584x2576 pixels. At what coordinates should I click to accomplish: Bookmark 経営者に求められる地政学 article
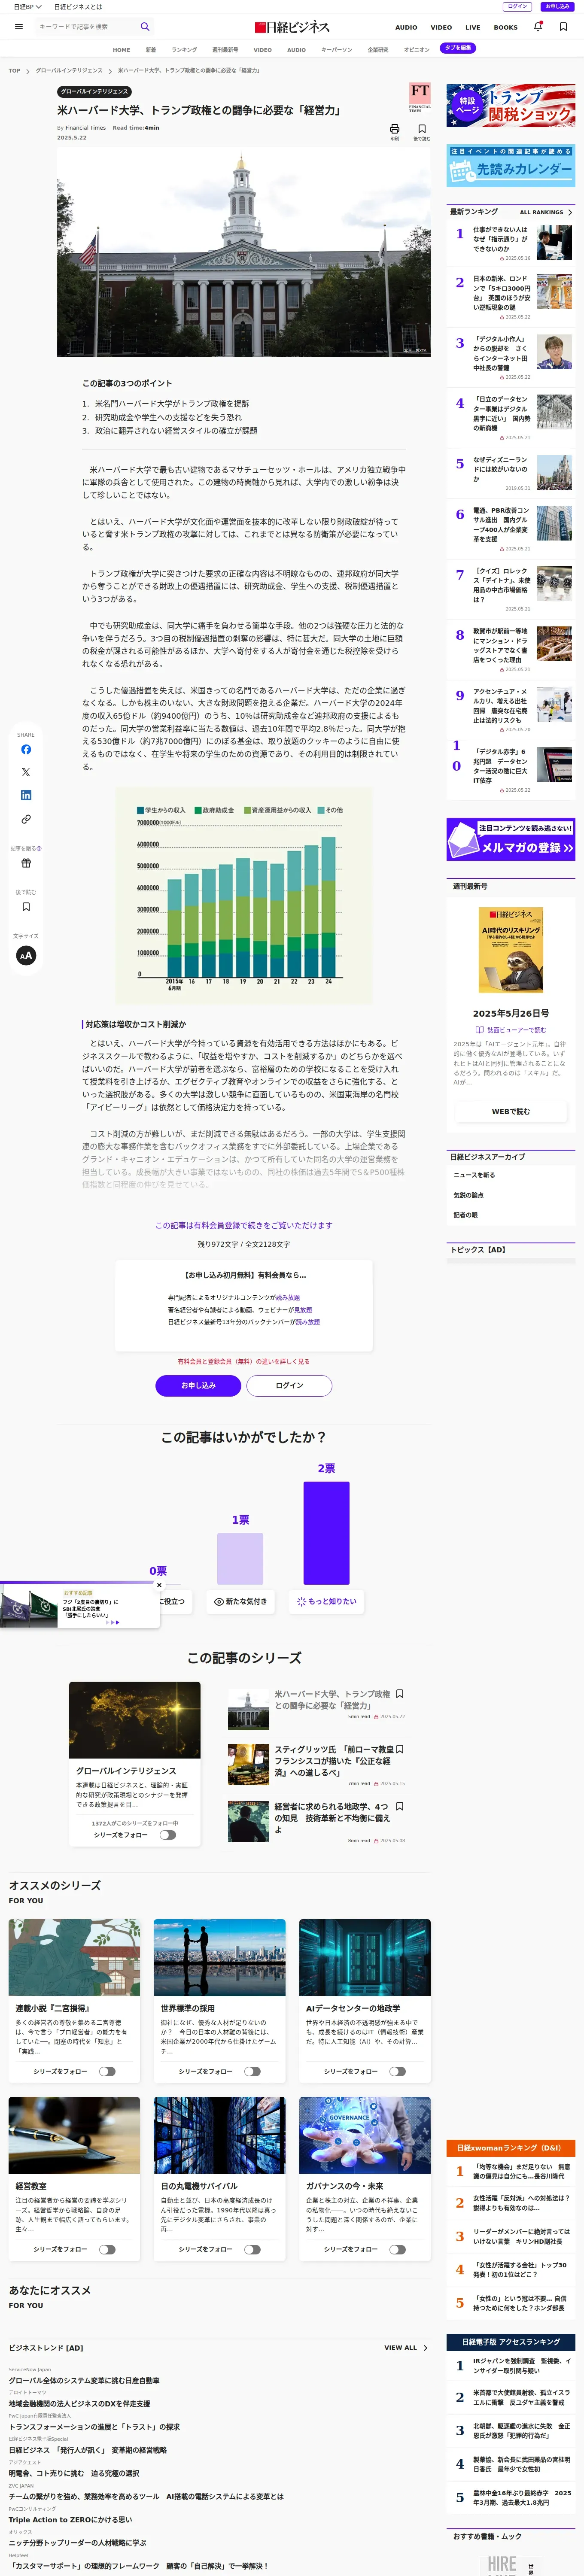pos(400,1807)
